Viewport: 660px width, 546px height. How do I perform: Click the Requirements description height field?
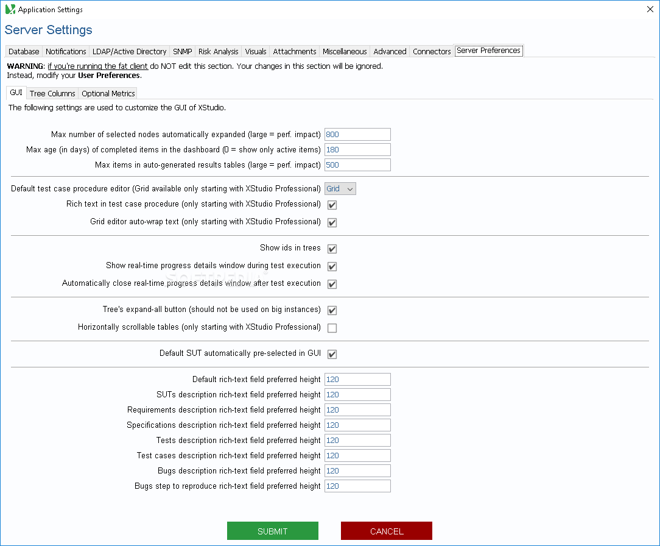(357, 409)
